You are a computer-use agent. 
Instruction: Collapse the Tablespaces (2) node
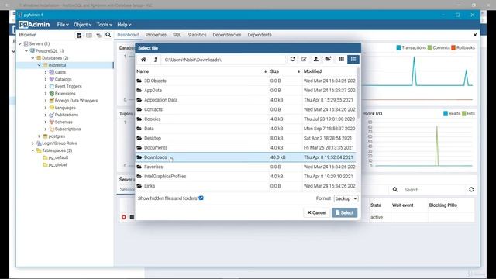33,150
